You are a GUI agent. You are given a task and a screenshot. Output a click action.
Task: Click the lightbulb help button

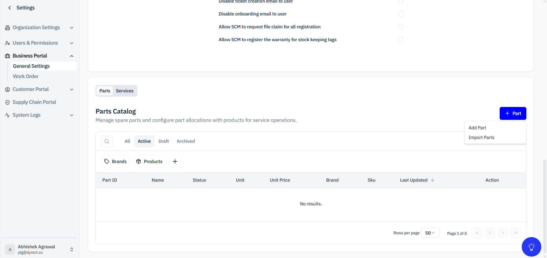point(531,247)
